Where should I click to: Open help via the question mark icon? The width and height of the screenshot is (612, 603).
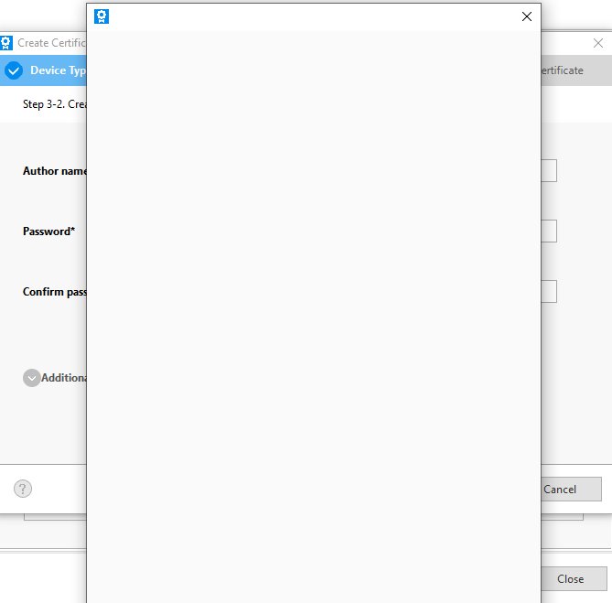[x=23, y=489]
